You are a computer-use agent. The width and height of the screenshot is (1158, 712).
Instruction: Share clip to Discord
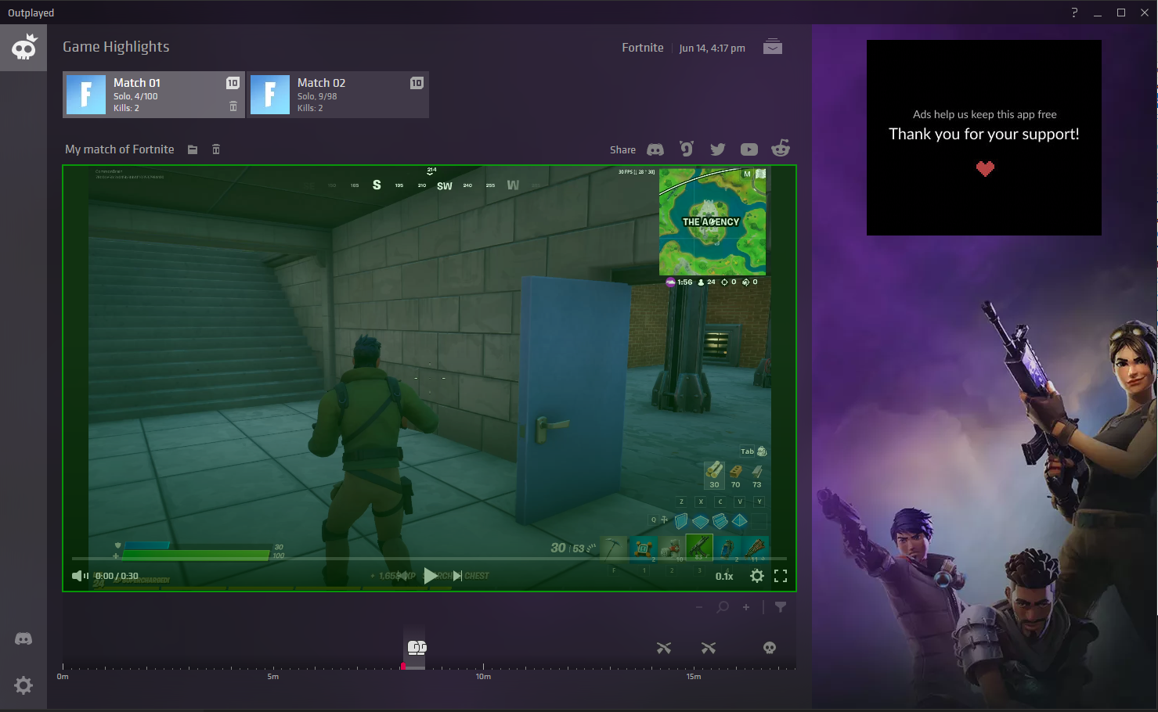point(655,149)
